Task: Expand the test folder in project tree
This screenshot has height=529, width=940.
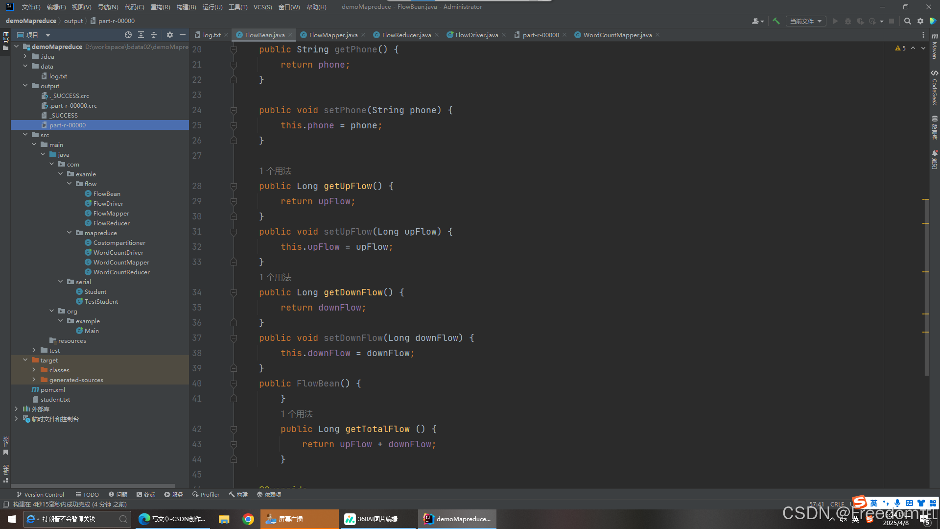Action: [34, 350]
